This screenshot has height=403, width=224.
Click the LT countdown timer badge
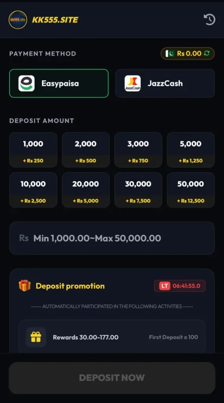click(180, 286)
